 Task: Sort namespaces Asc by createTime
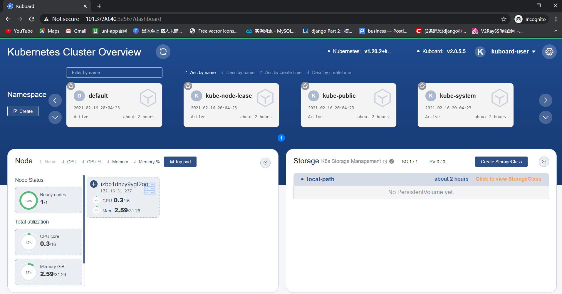click(x=281, y=73)
